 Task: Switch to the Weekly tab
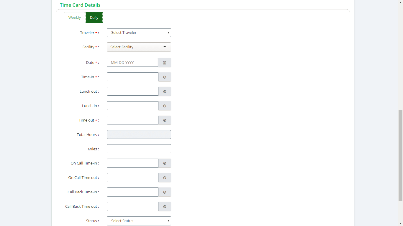74,18
